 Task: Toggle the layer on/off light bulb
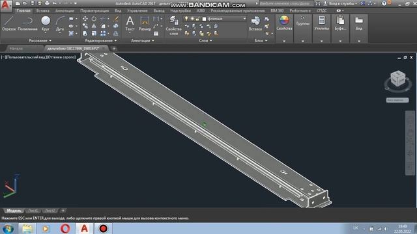[186, 19]
